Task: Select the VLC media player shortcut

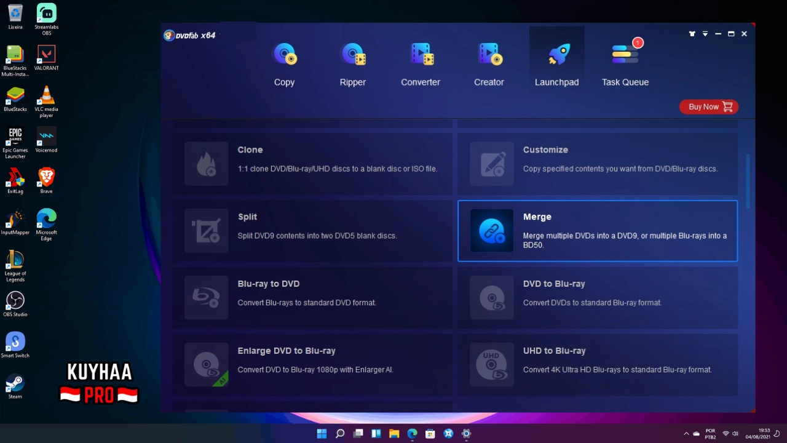Action: tap(47, 102)
